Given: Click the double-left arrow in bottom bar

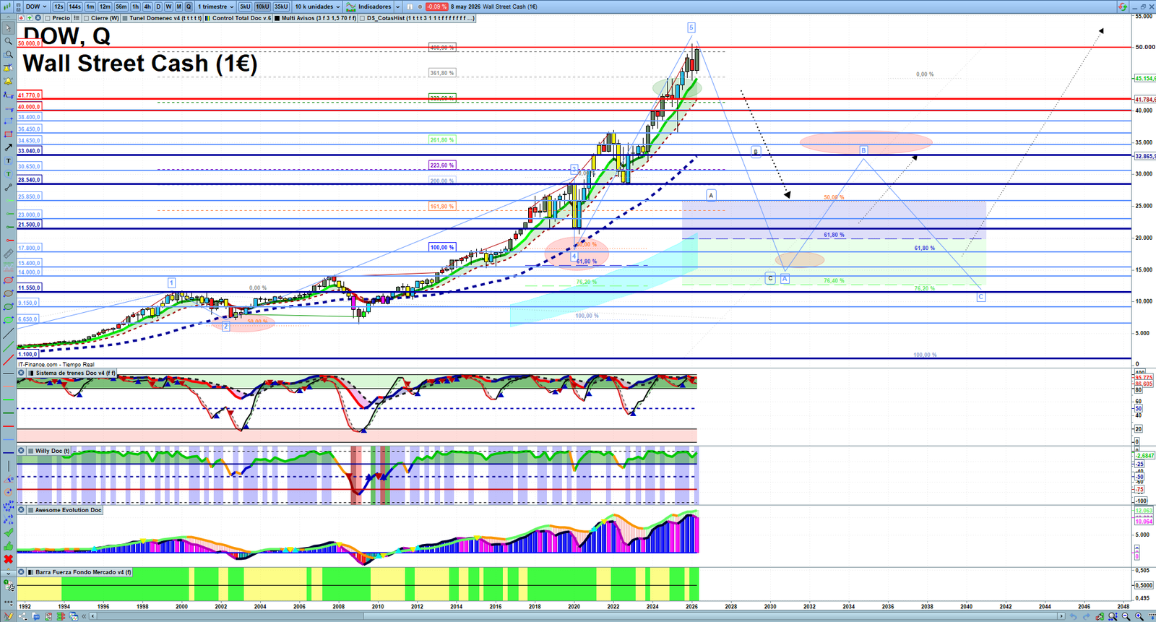Looking at the screenshot, I should (x=84, y=616).
